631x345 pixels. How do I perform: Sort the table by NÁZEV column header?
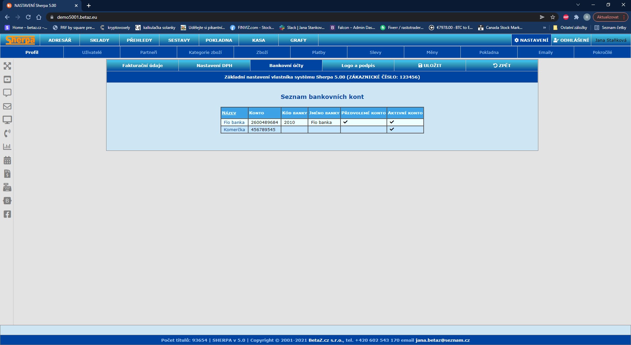point(229,113)
